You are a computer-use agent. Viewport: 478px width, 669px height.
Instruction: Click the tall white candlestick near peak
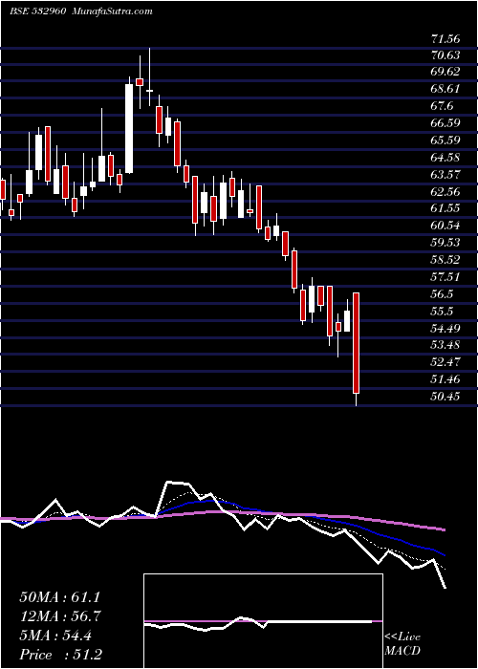coord(129,128)
